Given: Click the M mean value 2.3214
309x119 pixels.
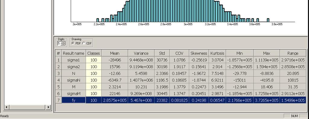Looking at the screenshot, I should pyautogui.click(x=115, y=87).
